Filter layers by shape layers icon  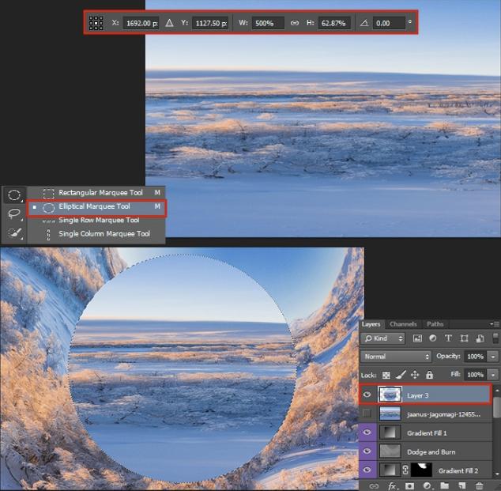pyautogui.click(x=464, y=338)
